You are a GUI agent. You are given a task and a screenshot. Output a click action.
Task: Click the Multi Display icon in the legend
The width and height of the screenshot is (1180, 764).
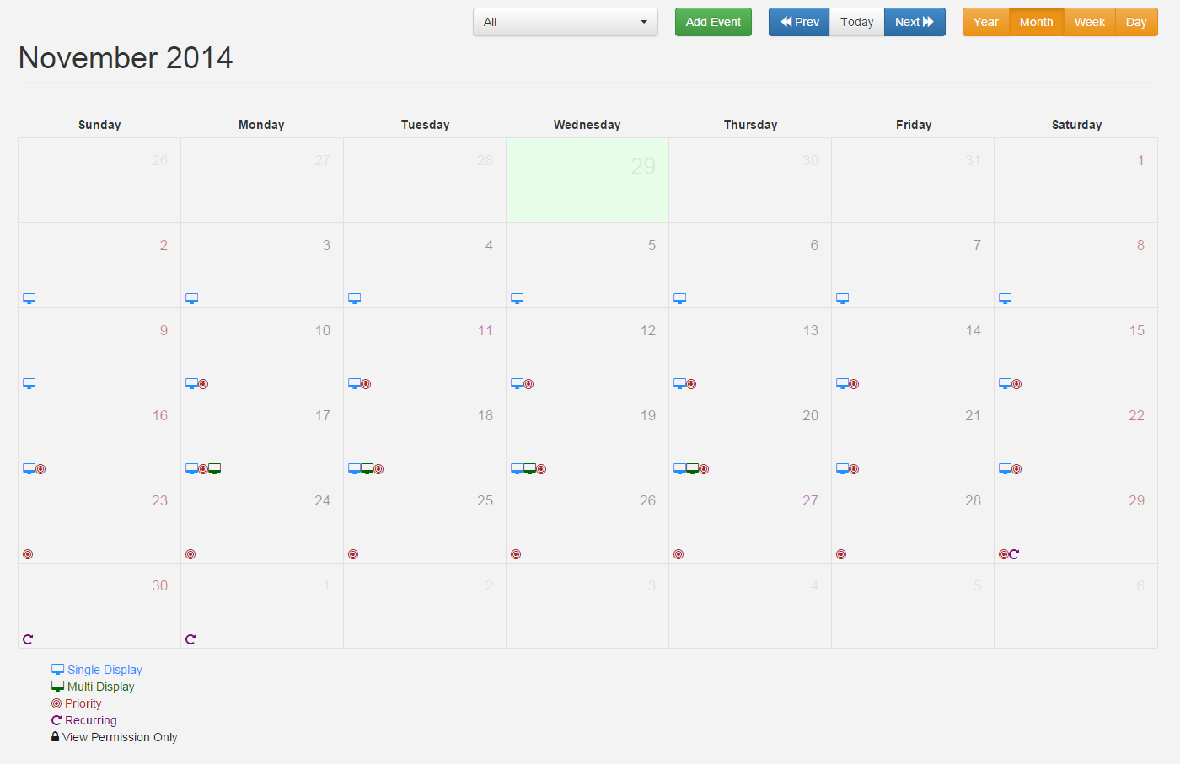[x=56, y=686]
